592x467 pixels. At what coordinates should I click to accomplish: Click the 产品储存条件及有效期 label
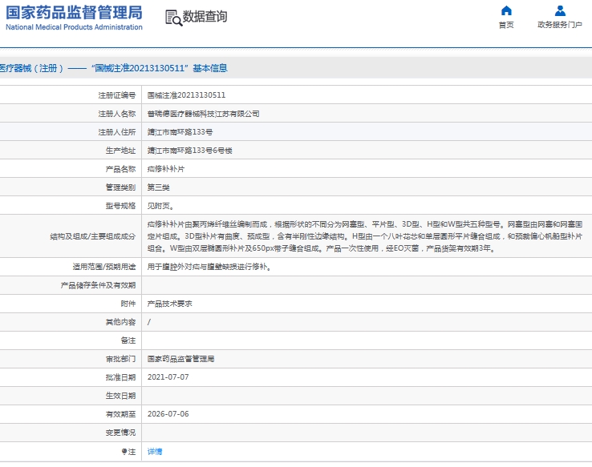pos(98,285)
